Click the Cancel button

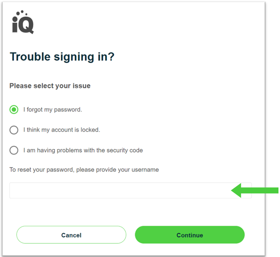pyautogui.click(x=71, y=235)
